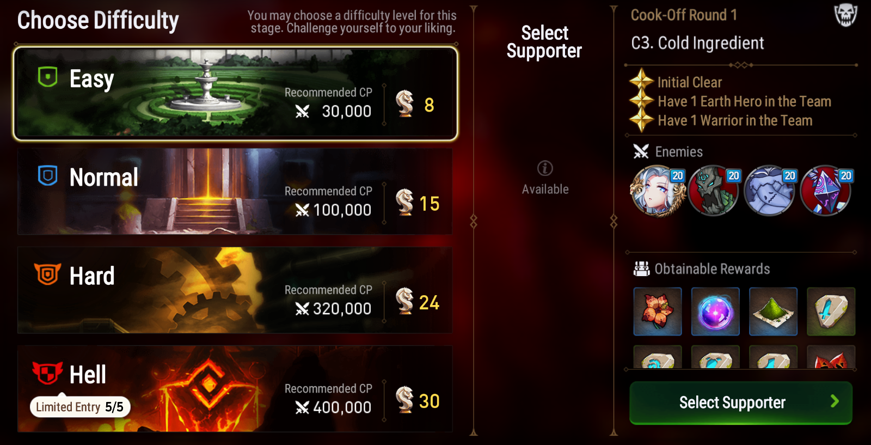The width and height of the screenshot is (871, 445).
Task: Open the green powder pile reward
Action: pyautogui.click(x=773, y=312)
